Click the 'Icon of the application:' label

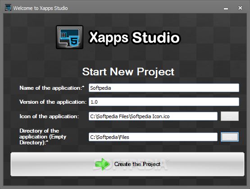coord(49,116)
